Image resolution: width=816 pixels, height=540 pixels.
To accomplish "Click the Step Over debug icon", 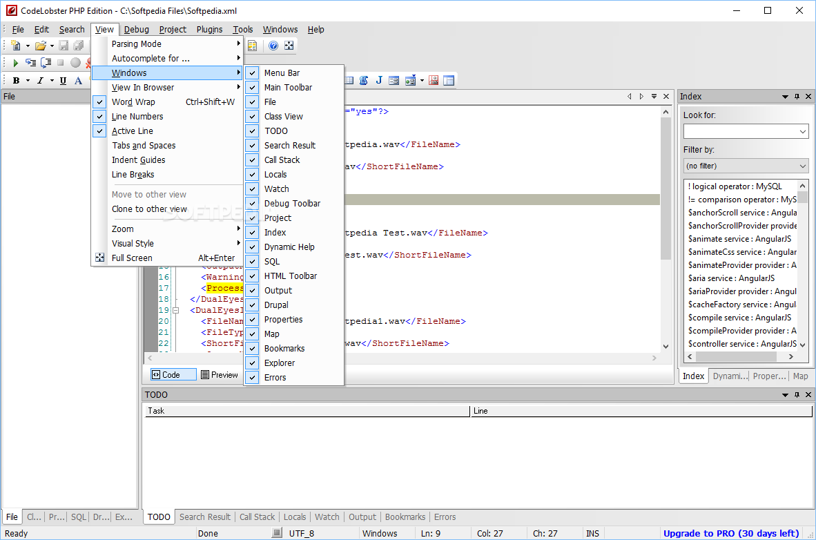I will 46,63.
